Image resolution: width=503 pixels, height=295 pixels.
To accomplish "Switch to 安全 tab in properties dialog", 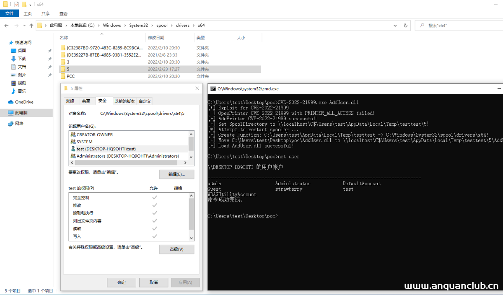I will pos(102,101).
